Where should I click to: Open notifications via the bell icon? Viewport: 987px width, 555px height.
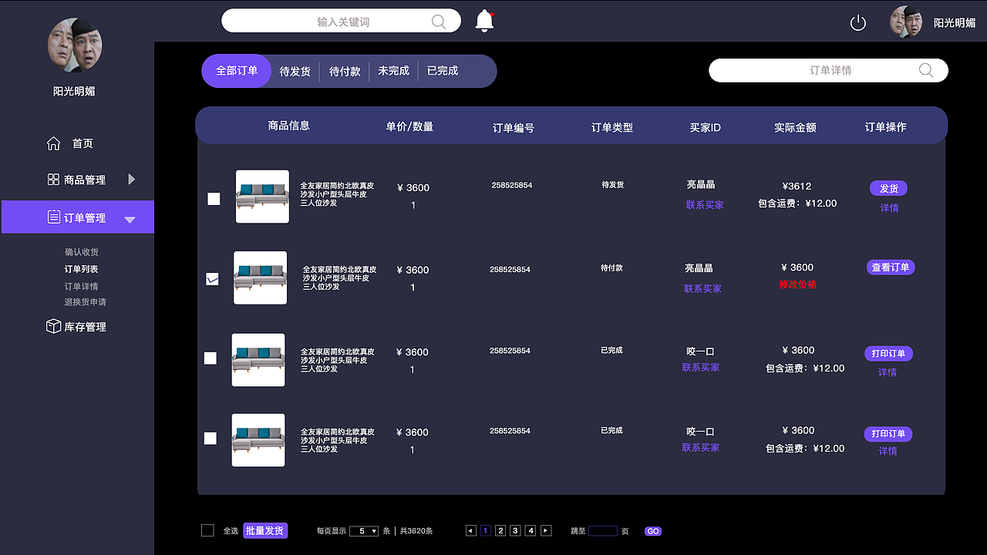click(x=484, y=19)
